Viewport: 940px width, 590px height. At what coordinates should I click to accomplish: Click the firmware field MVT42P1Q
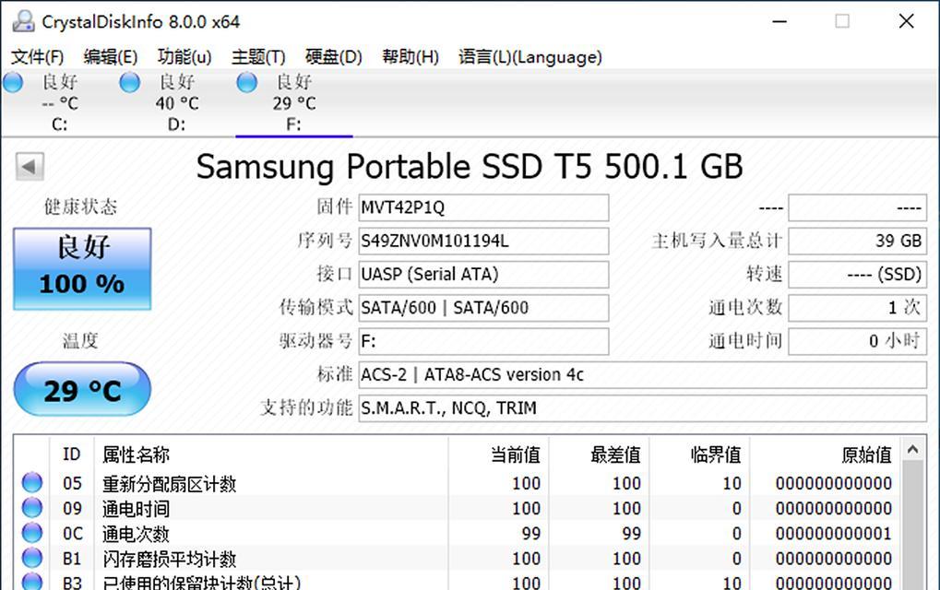coord(483,207)
